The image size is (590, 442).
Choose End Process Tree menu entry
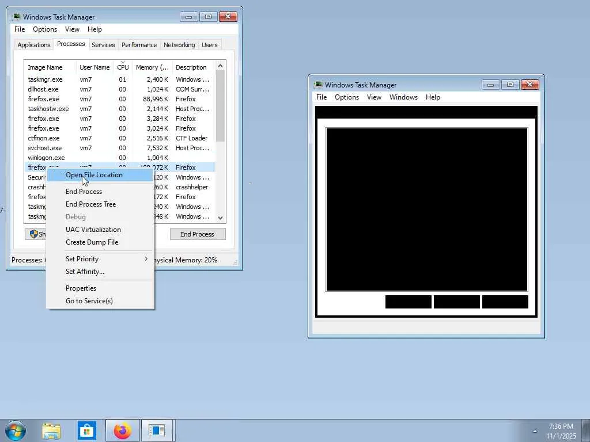[x=100, y=204]
